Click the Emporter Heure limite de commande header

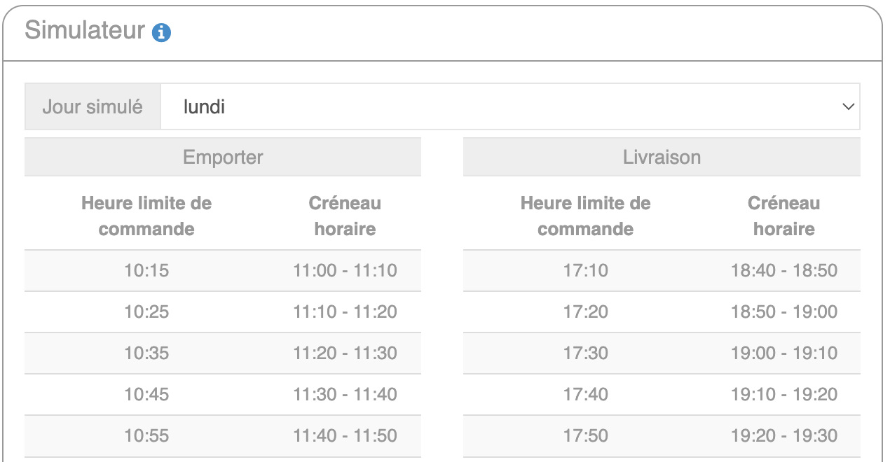146,216
